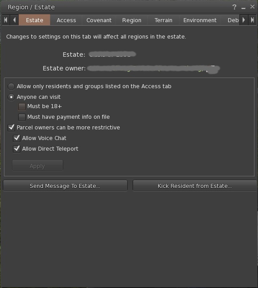Image resolution: width=258 pixels, height=288 pixels.
Task: Switch to the Access tab
Action: coord(66,20)
